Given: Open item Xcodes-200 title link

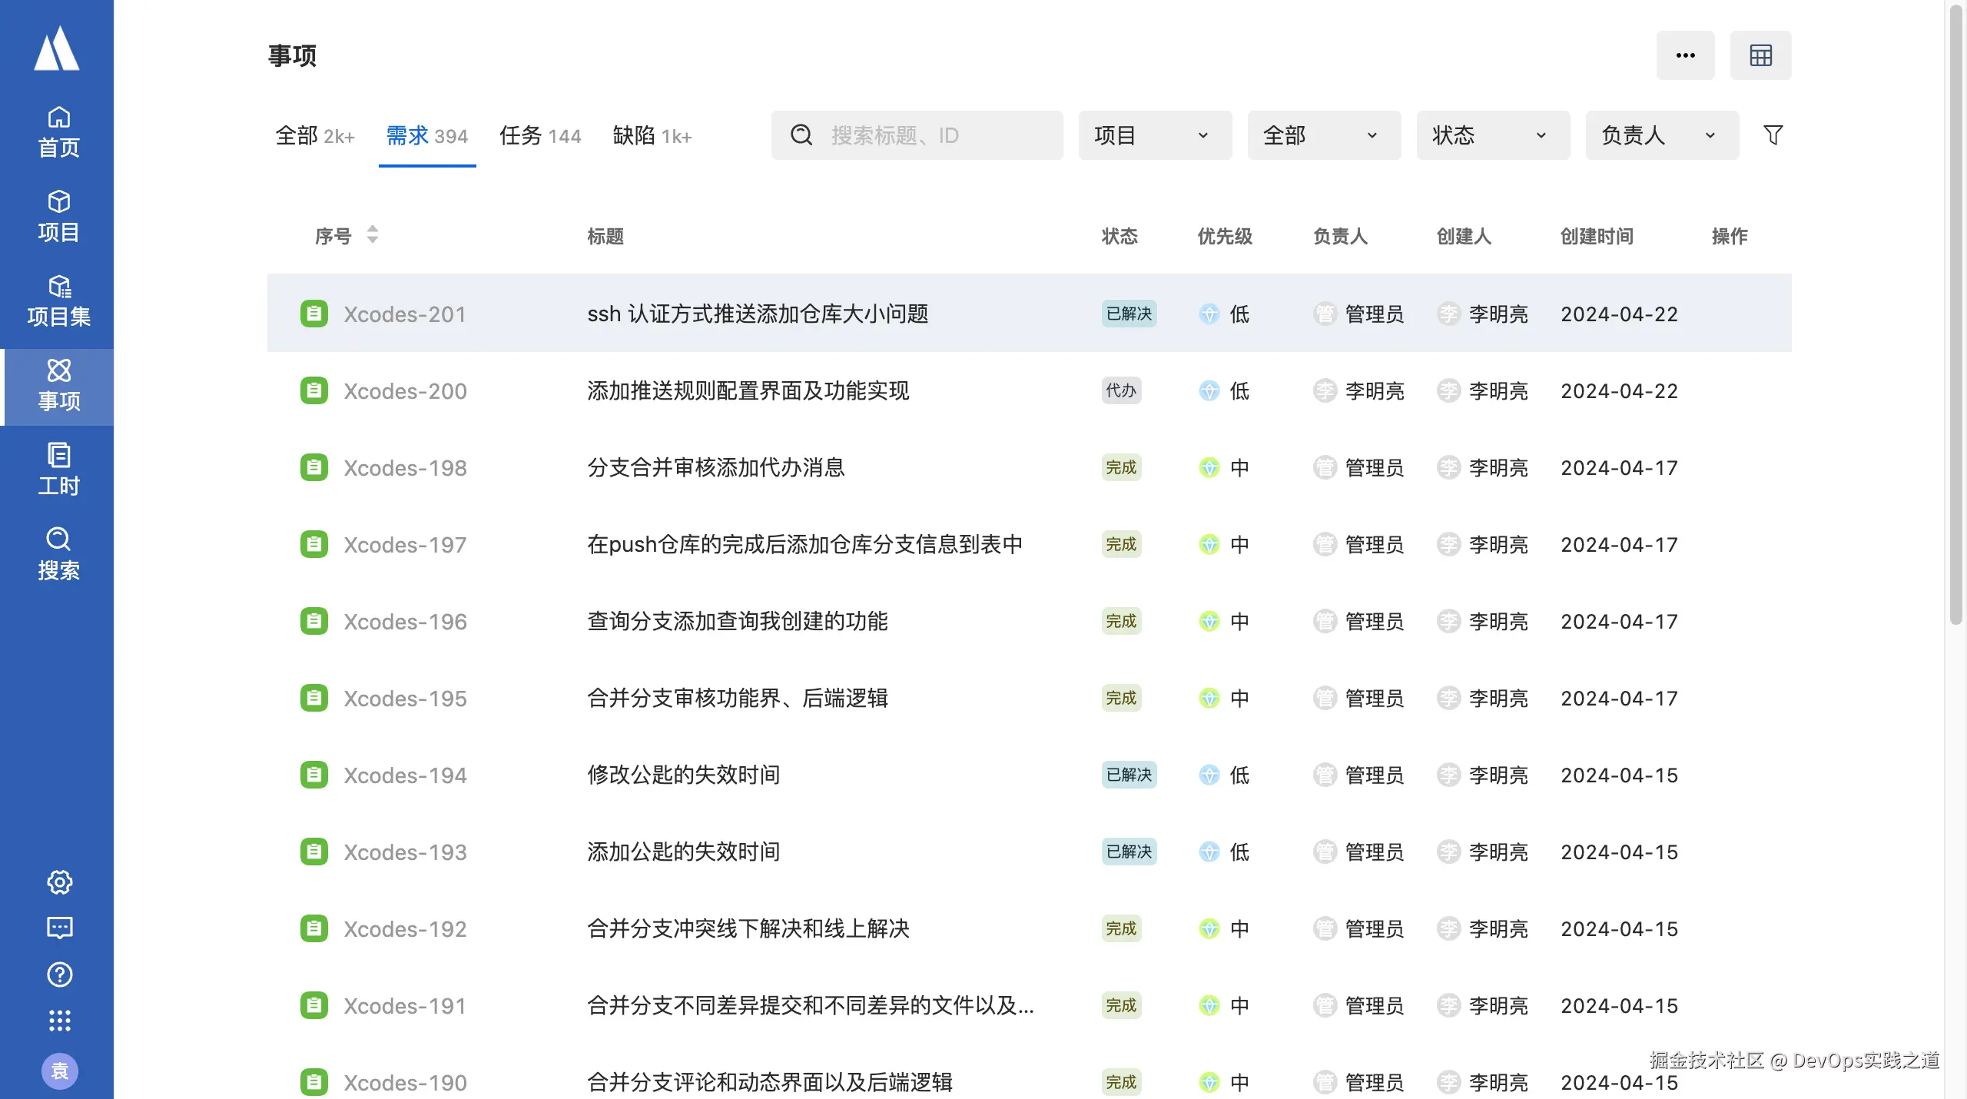Looking at the screenshot, I should tap(748, 390).
